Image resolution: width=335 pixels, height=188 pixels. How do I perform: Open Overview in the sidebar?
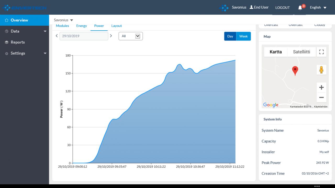click(x=24, y=20)
